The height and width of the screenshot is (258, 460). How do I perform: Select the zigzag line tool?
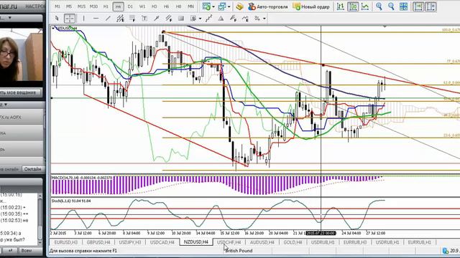coord(208,19)
